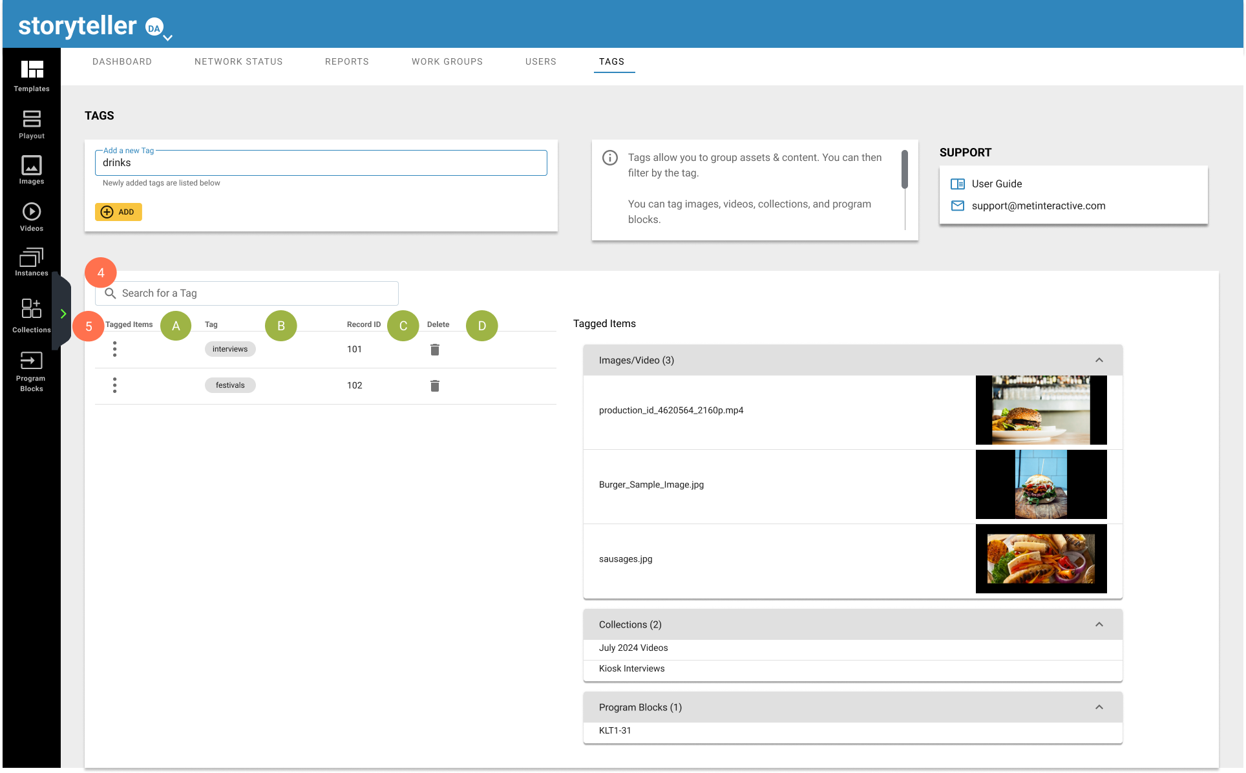1246x773 pixels.
Task: Switch to the Network Status tab
Action: click(x=238, y=61)
